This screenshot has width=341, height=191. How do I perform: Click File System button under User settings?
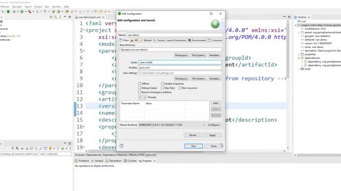point(199,79)
